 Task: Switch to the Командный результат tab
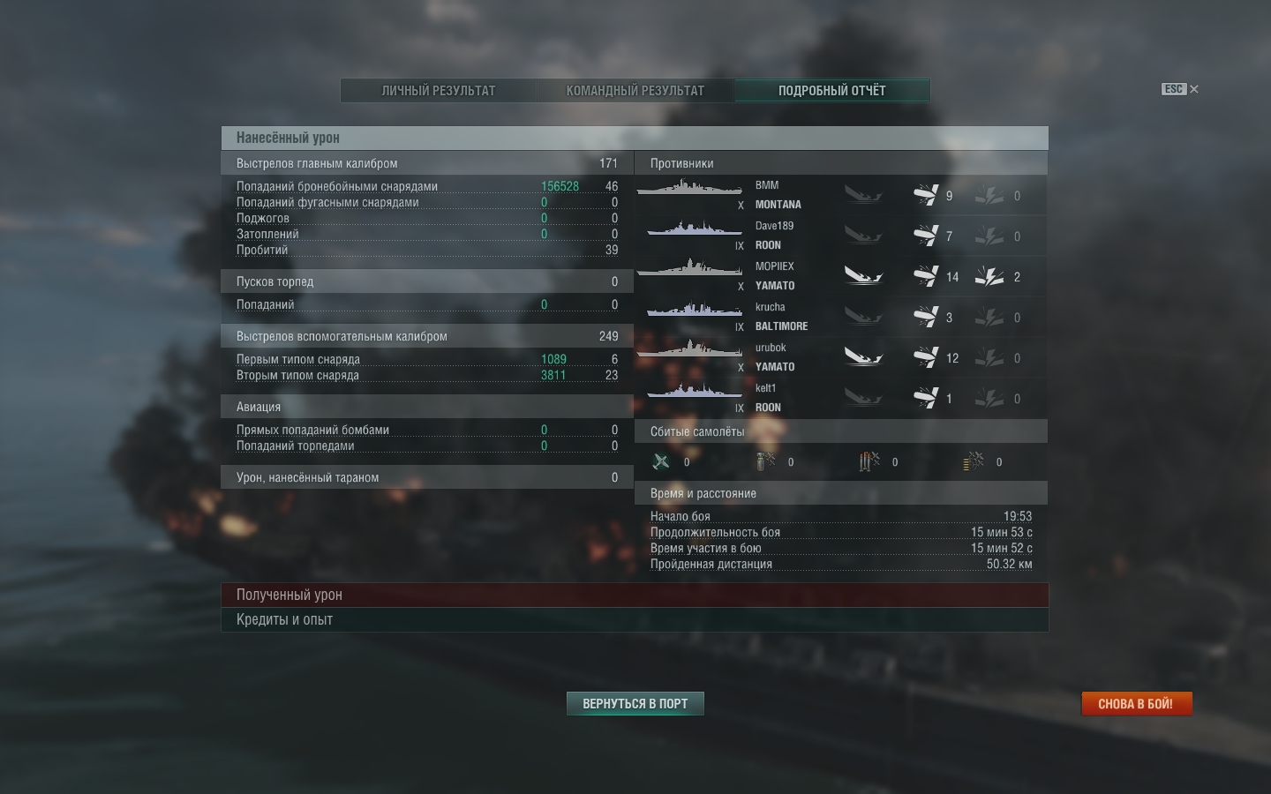point(635,91)
